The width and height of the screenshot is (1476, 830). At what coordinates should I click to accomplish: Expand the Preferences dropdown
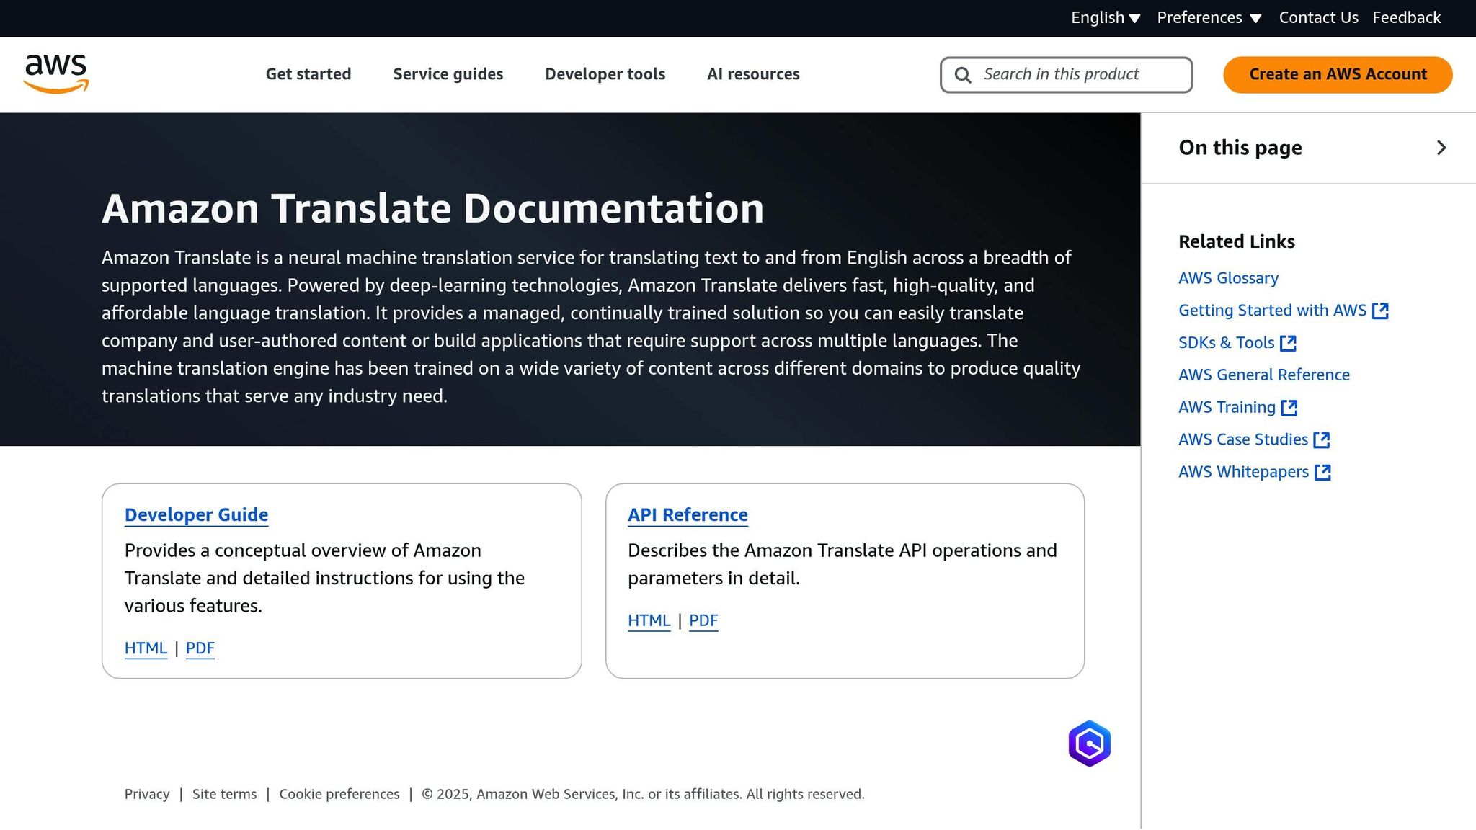click(x=1209, y=17)
